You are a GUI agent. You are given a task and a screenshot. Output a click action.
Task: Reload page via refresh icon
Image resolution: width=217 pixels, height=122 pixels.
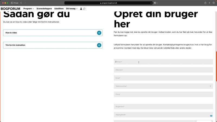[151, 3]
